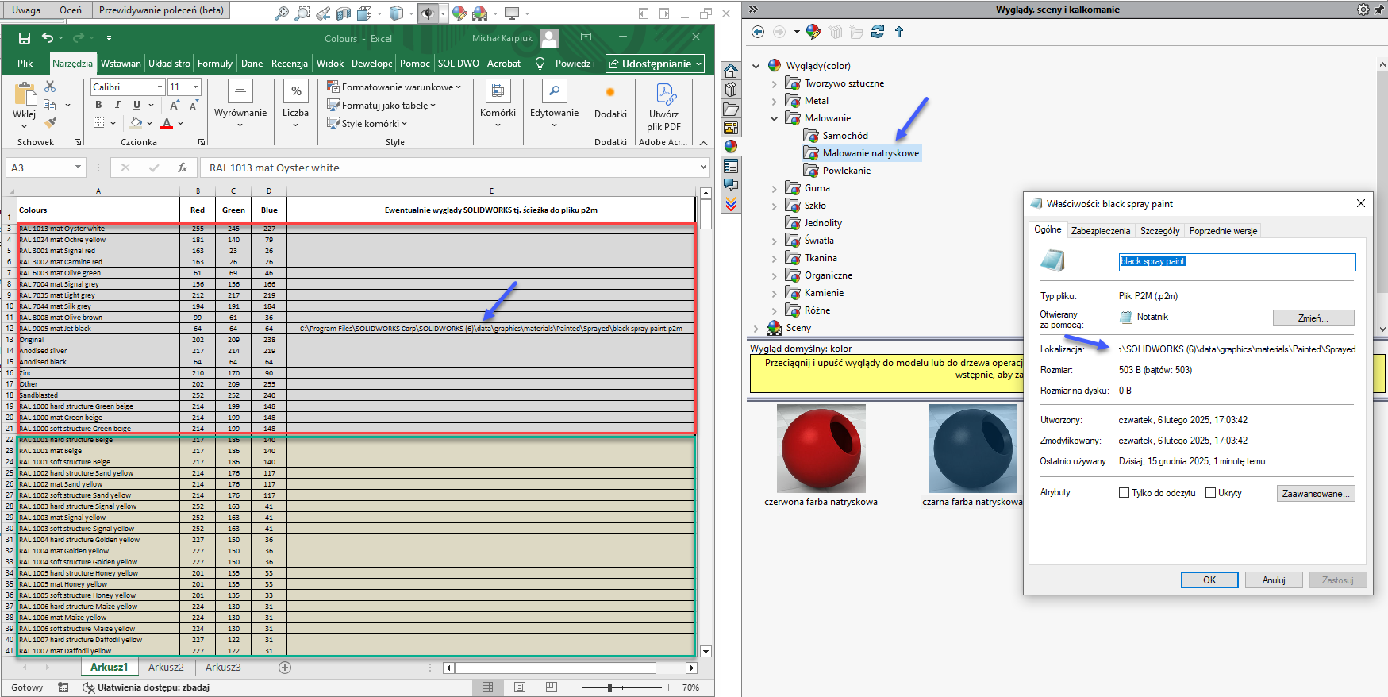This screenshot has width=1388, height=697.
Task: Open task pane settings gear icon
Action: point(1363,10)
